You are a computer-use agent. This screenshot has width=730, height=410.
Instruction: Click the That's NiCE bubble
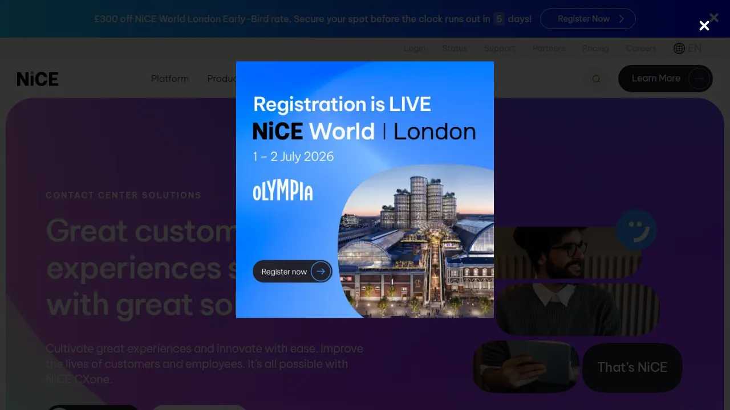click(632, 367)
